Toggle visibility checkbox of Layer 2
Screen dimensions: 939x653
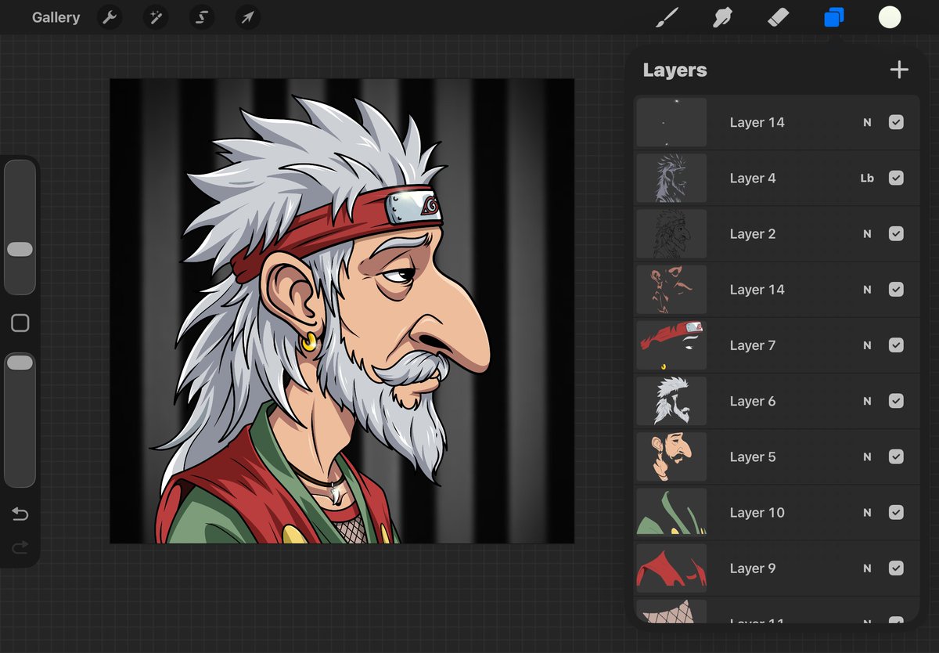click(x=897, y=233)
